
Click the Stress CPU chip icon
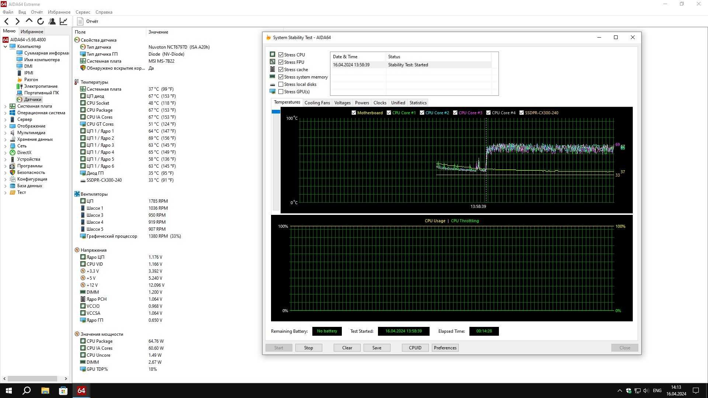pos(273,54)
